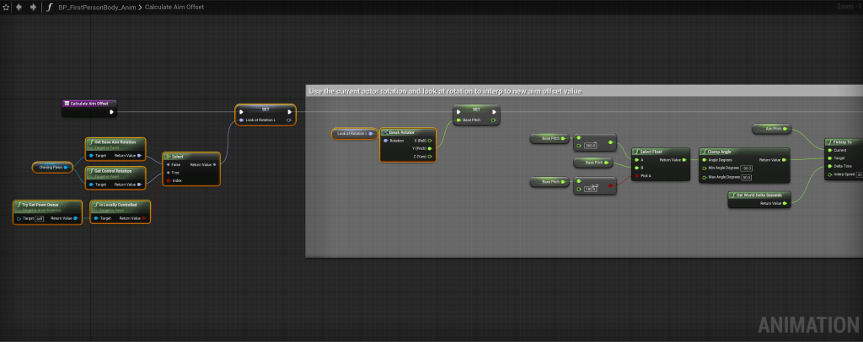863x342 pixels.
Task: Click the function icon next to the breadcrumb
Action: [x=50, y=7]
